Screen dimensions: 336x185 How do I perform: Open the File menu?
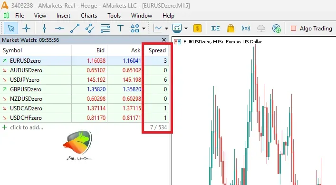19,16
